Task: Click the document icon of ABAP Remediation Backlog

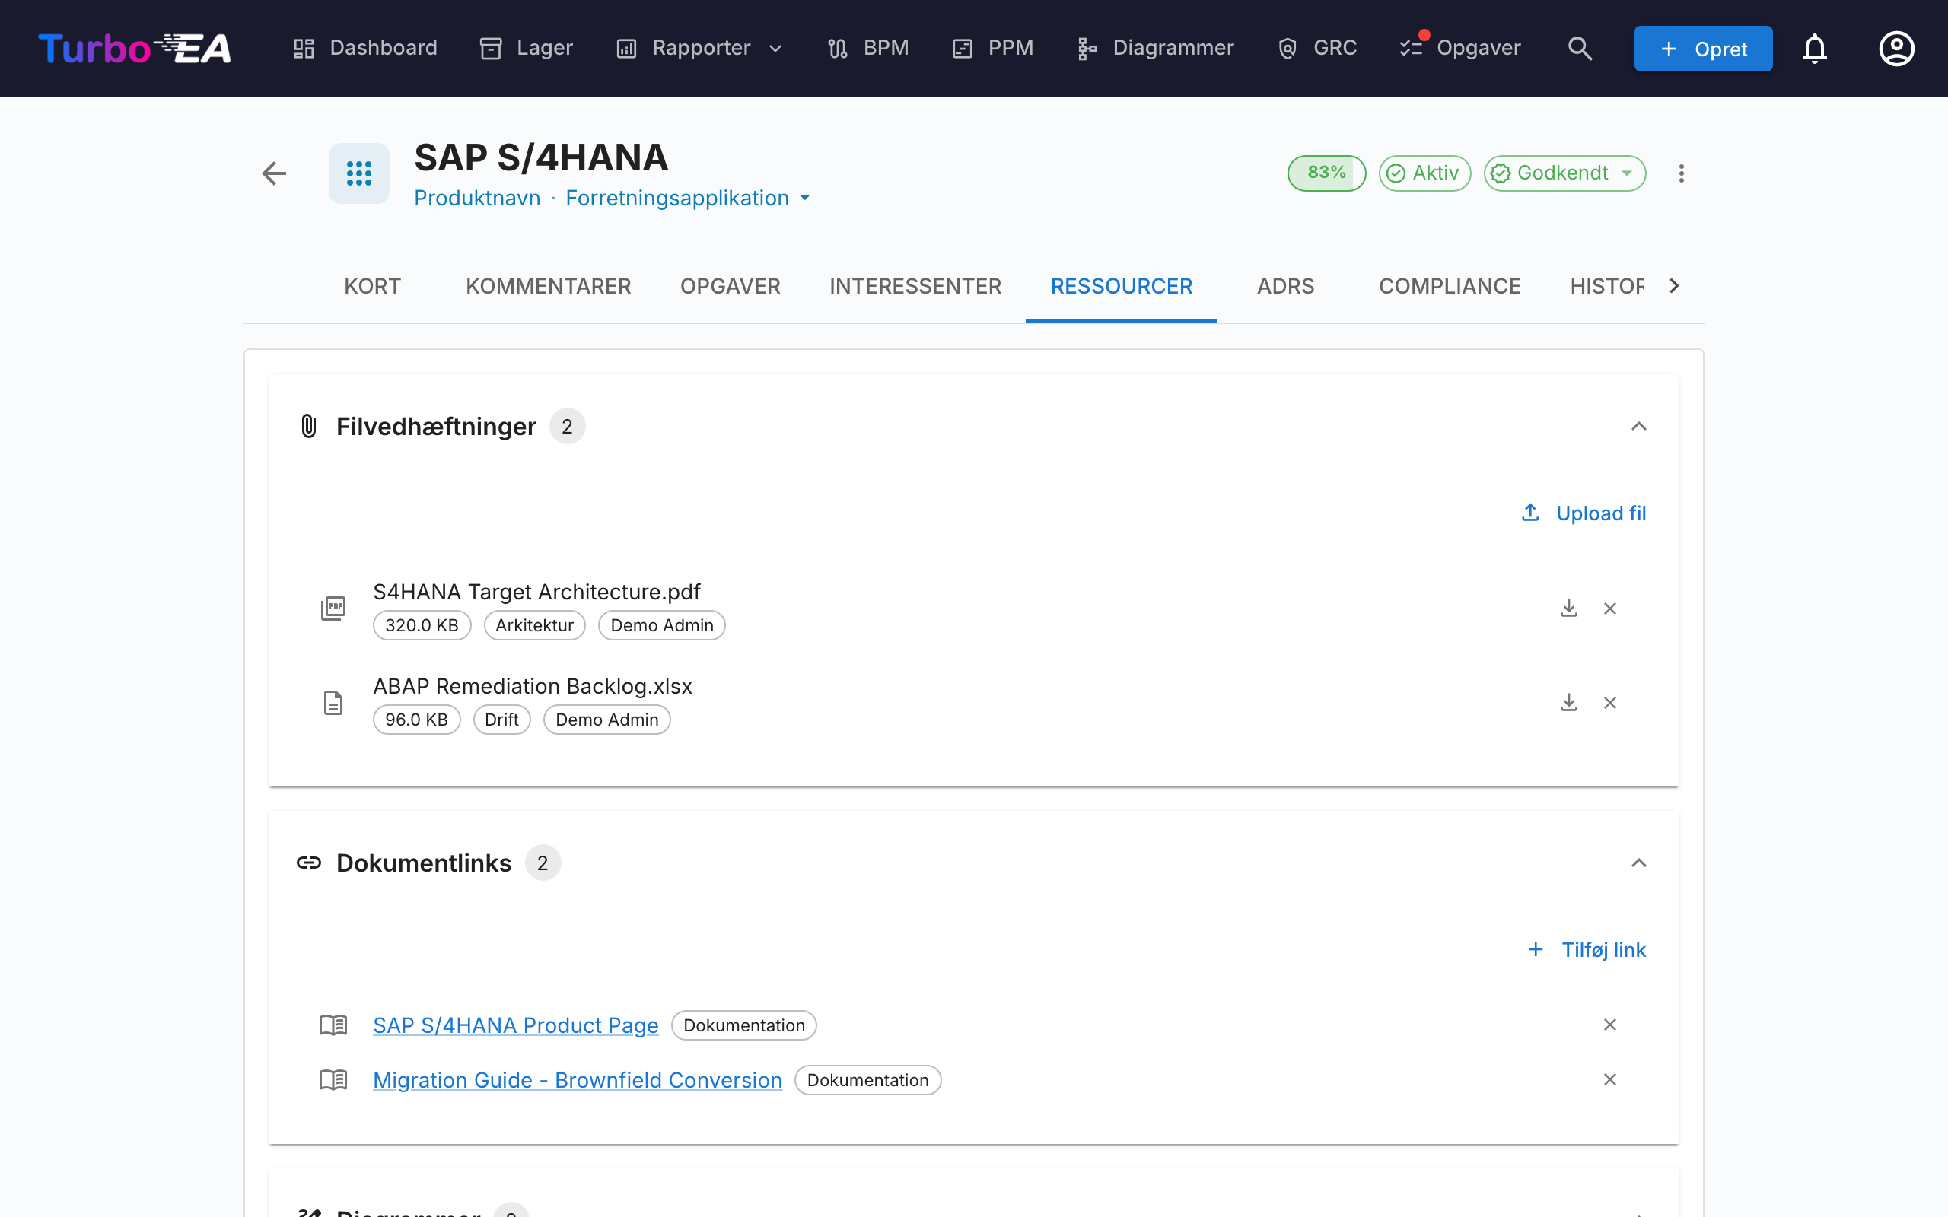Action: click(333, 703)
